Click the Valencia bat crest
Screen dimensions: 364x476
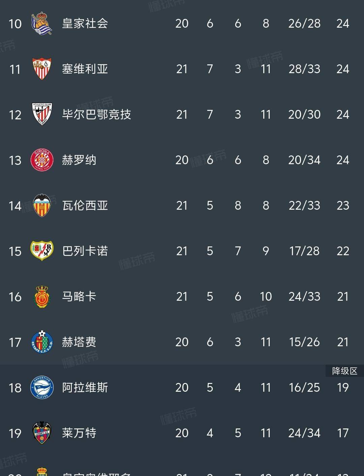coord(41,205)
